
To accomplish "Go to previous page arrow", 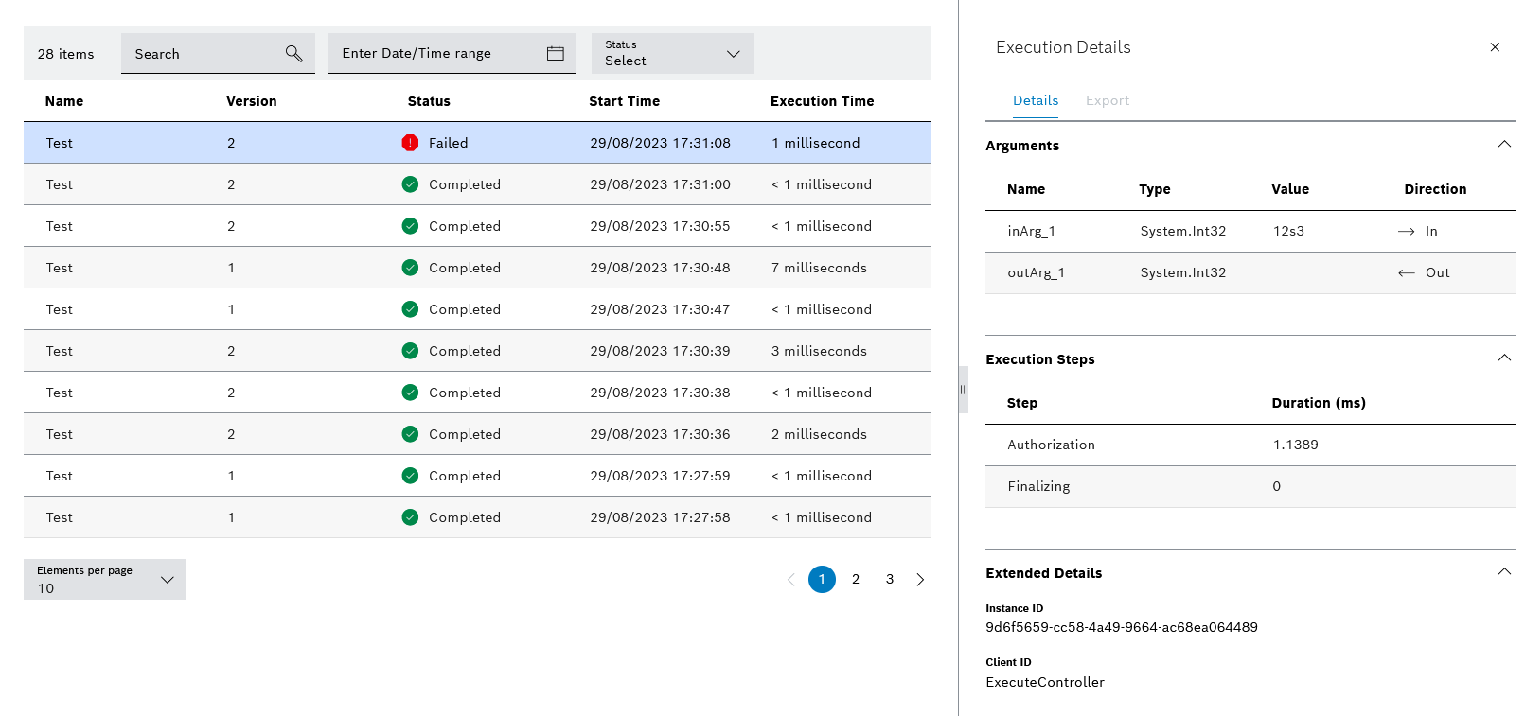I will (790, 580).
